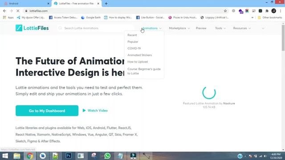The image size is (285, 160).
Task: Click the LottieFiles logo
Action: (x=32, y=28)
